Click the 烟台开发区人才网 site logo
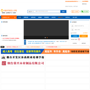90x90 pixels. (x=9, y=11)
